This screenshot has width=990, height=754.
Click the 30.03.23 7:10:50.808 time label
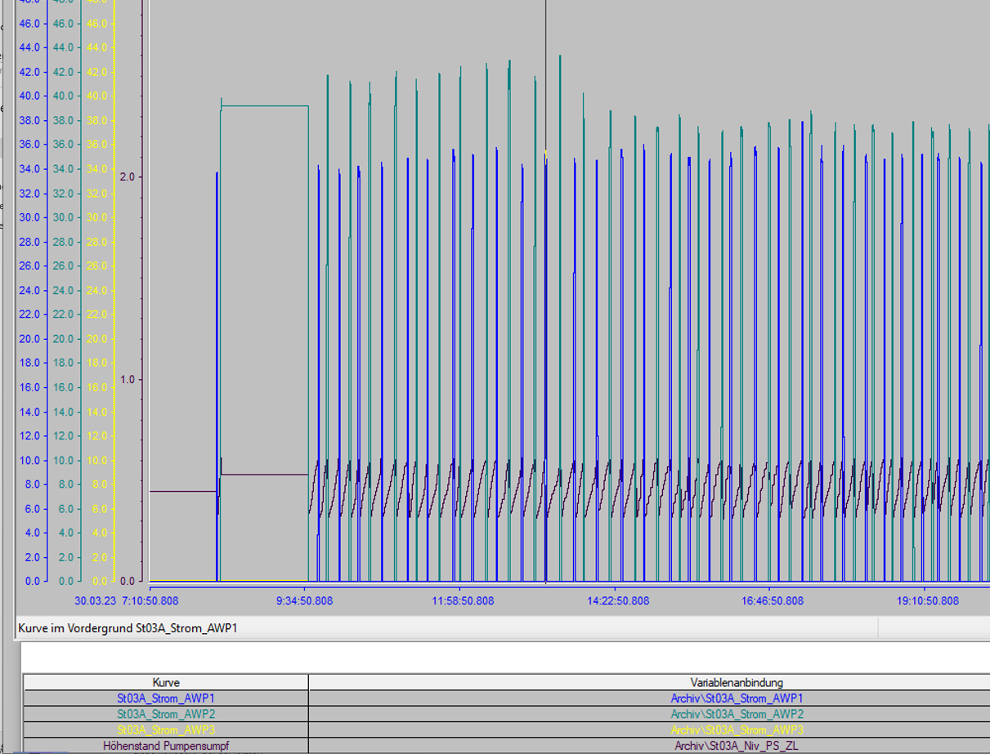tap(126, 600)
